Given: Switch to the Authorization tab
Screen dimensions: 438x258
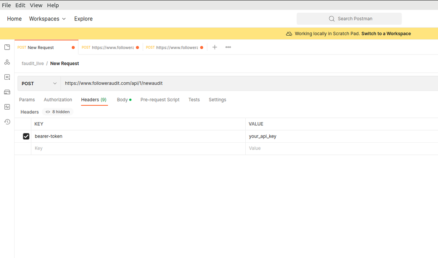Looking at the screenshot, I should click(58, 100).
